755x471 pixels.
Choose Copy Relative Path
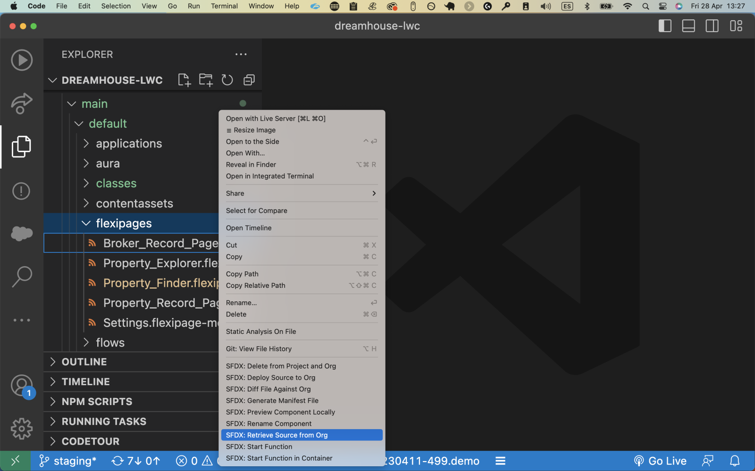pyautogui.click(x=302, y=285)
